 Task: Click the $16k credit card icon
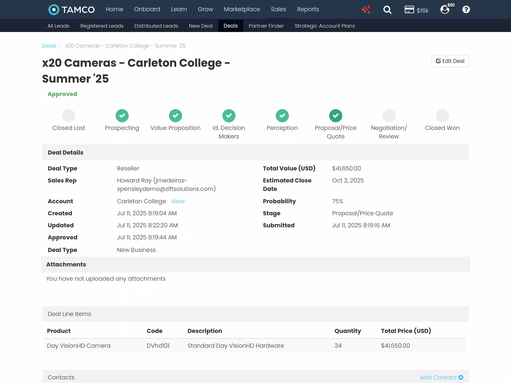pyautogui.click(x=409, y=10)
